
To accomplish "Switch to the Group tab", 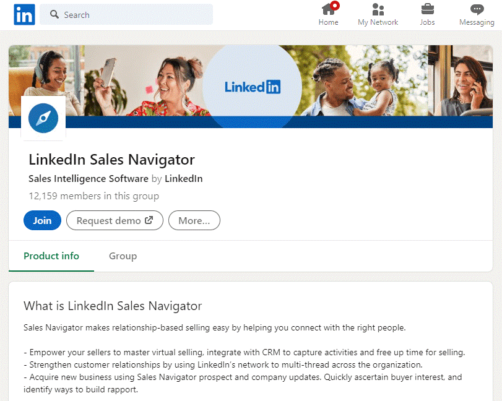I will click(x=123, y=256).
